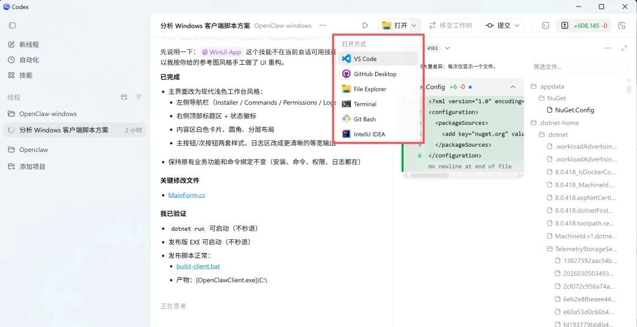Viewport: 637px width, 327px height.
Task: Open the build-client.bat link
Action: (x=198, y=266)
